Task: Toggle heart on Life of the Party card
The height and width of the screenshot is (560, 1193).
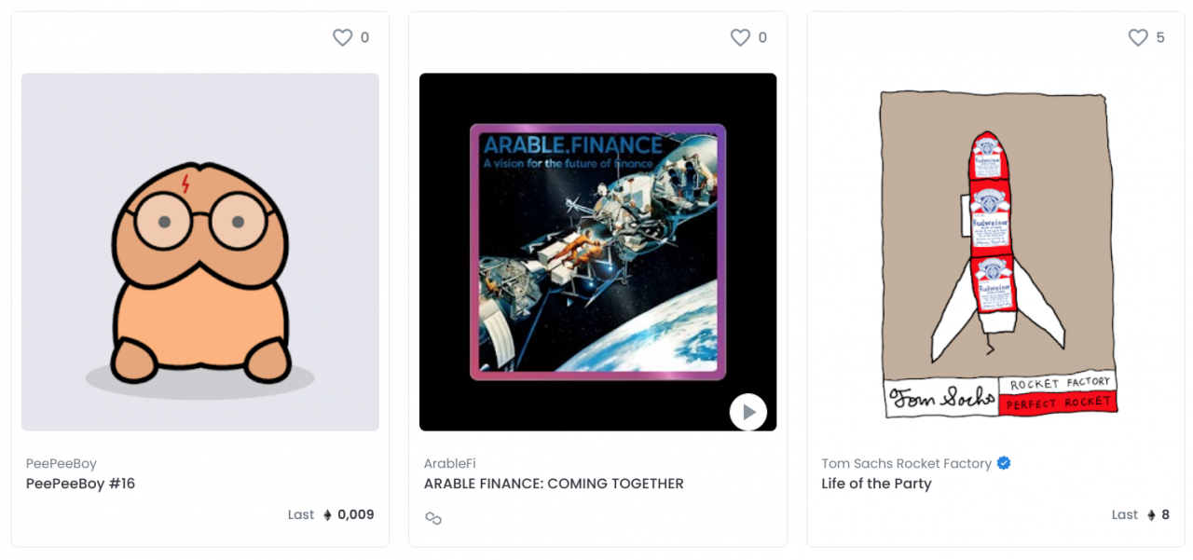Action: (x=1138, y=37)
